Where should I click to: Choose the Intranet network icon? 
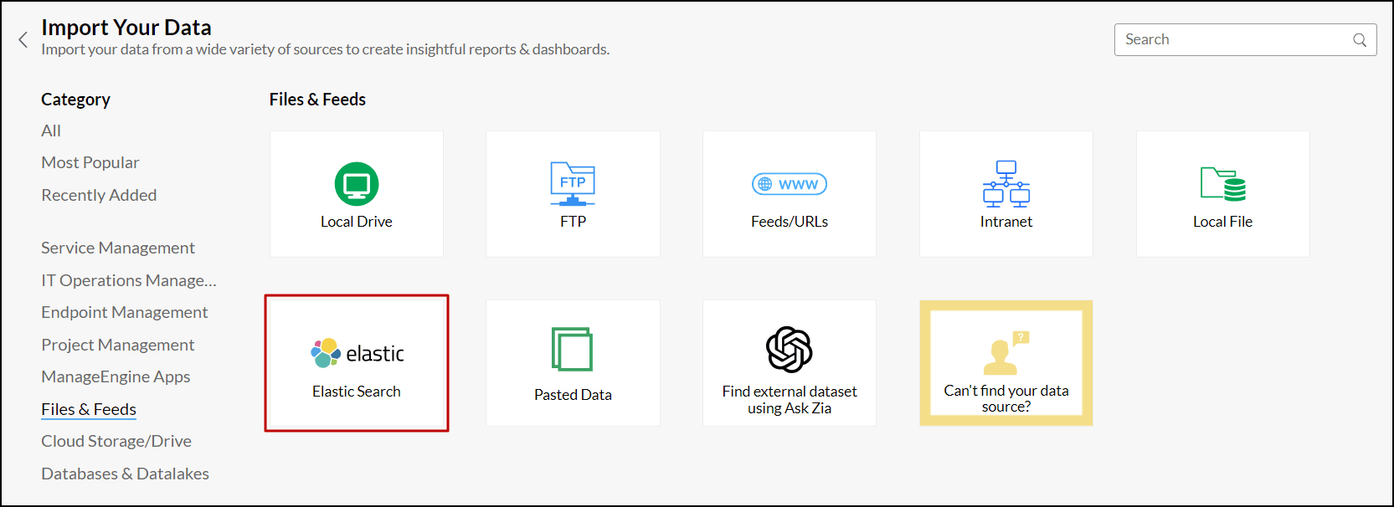tap(1006, 184)
